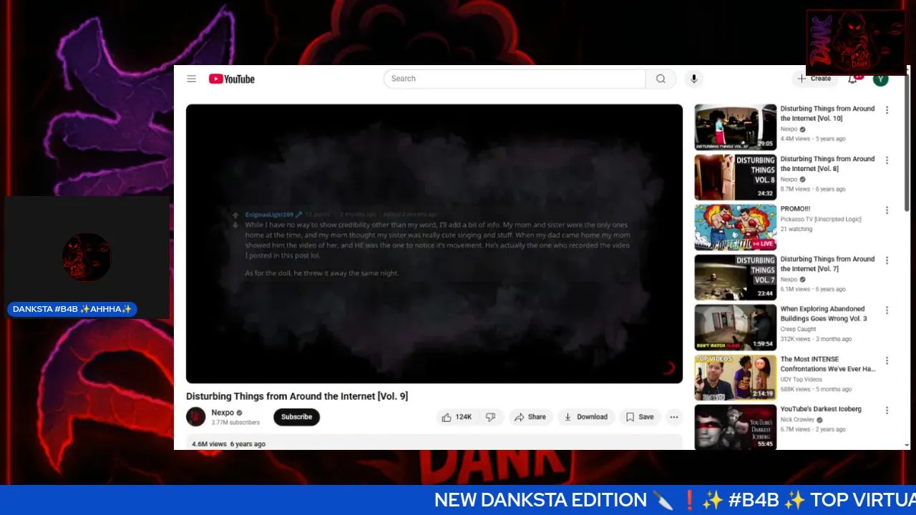Dislike the video with thumbs down

click(x=491, y=417)
